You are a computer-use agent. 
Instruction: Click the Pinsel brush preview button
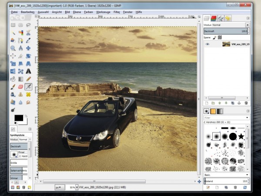[14, 155]
